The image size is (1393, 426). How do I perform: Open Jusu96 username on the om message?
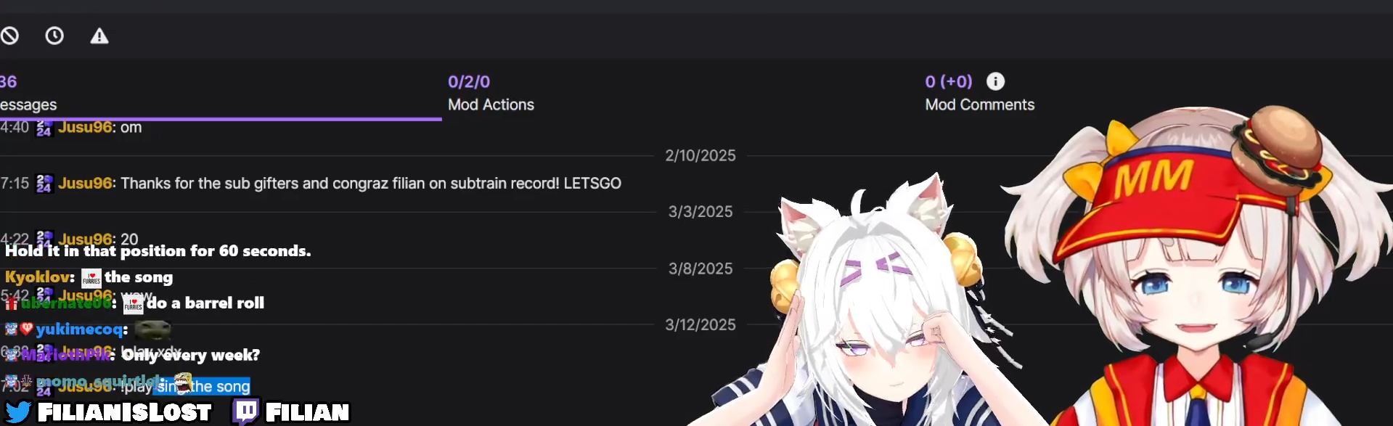click(x=85, y=127)
